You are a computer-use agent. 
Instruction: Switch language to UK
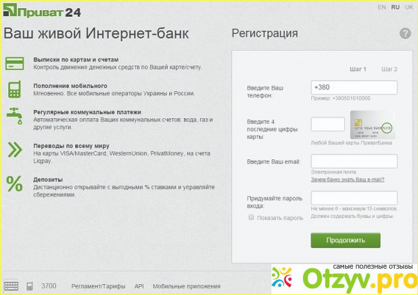coord(408,7)
